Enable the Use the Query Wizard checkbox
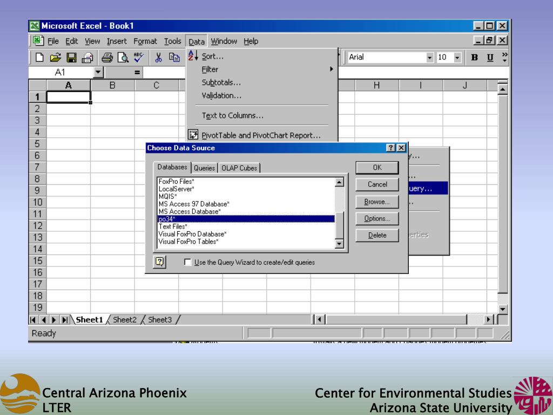Screen dimensions: 553x415 pos(187,262)
